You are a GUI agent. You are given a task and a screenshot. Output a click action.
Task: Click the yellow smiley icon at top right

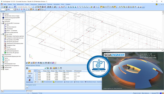point(157,4)
